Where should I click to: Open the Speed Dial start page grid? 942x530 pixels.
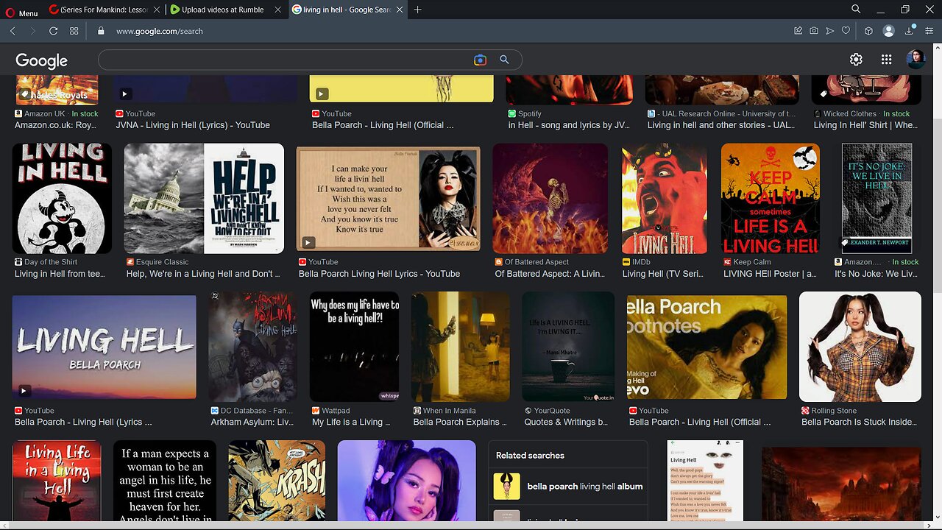[74, 31]
